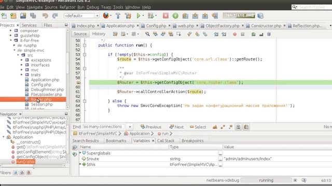The height and width of the screenshot is (186, 332).
Task: Toggle Regular Expression option in find bar
Action: (x=230, y=127)
